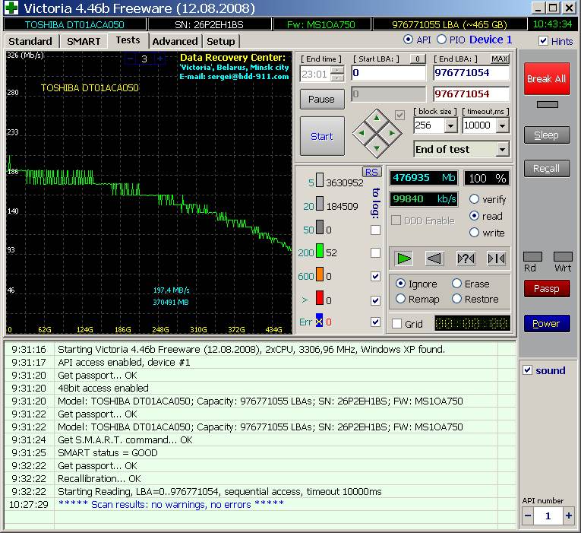The image size is (581, 533).
Task: Click the orange 600 ms block color box
Action: click(x=320, y=274)
